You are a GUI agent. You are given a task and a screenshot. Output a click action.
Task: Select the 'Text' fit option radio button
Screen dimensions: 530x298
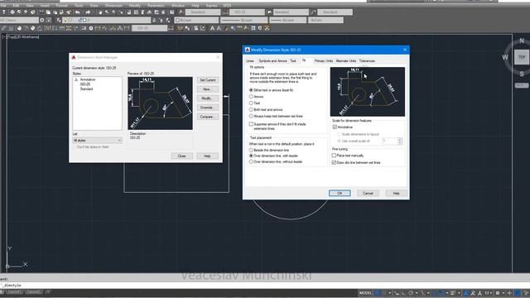(251, 103)
